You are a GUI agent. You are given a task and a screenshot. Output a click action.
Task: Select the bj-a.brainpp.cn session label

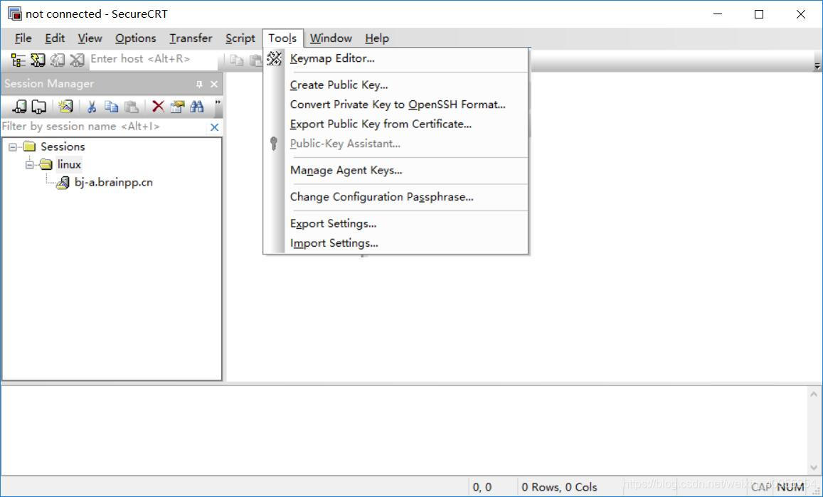point(113,183)
